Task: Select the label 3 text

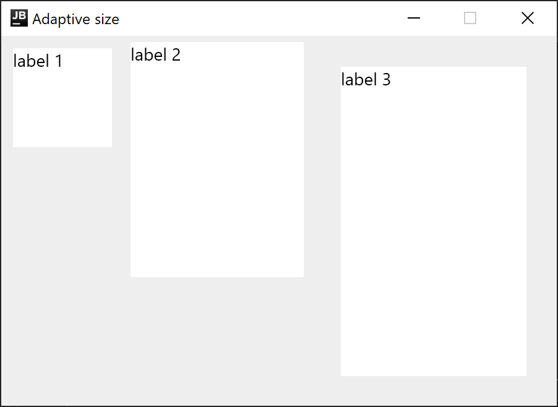Action: tap(366, 80)
